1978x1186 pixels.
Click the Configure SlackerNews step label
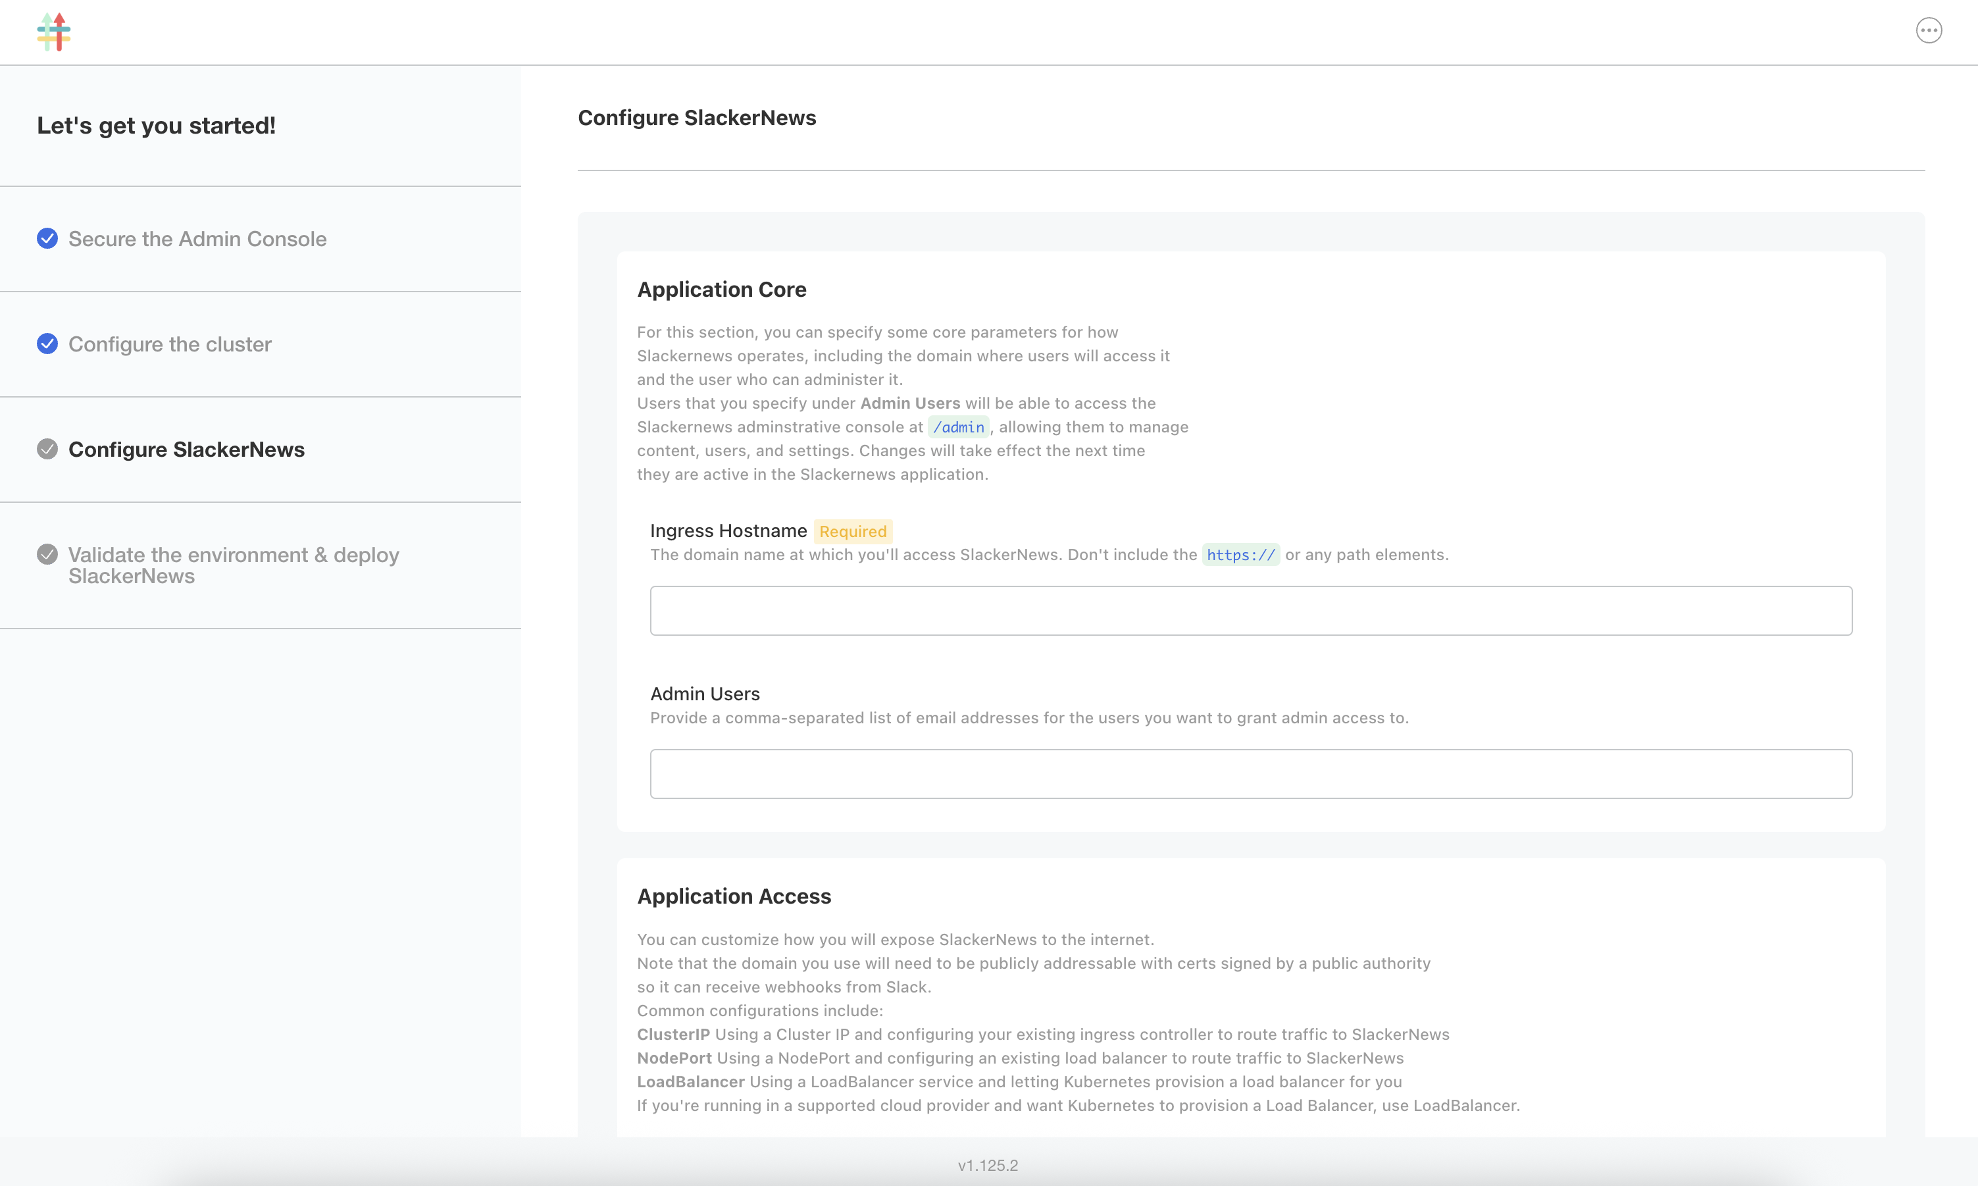pos(186,449)
